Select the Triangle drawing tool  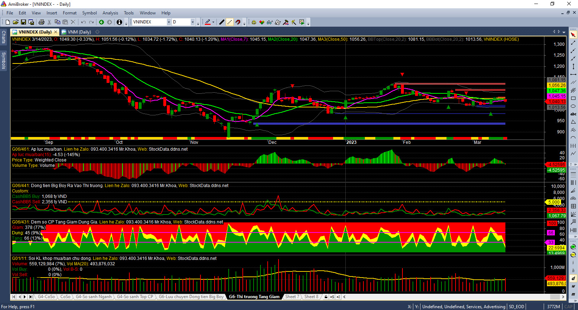pyautogui.click(x=573, y=122)
